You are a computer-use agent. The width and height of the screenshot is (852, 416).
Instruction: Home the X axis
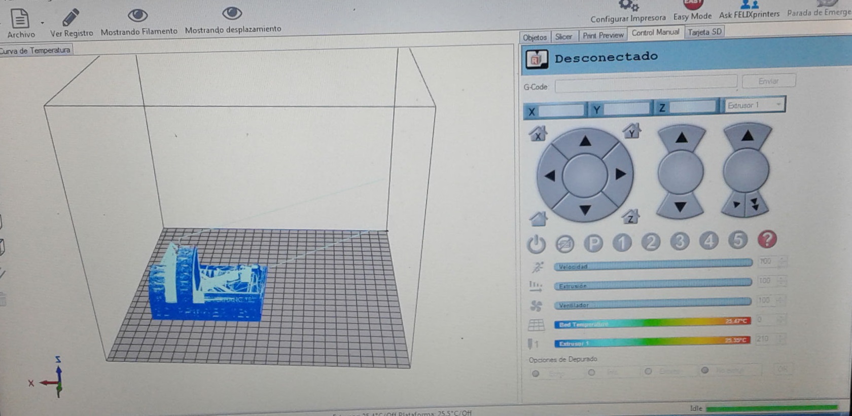(538, 134)
